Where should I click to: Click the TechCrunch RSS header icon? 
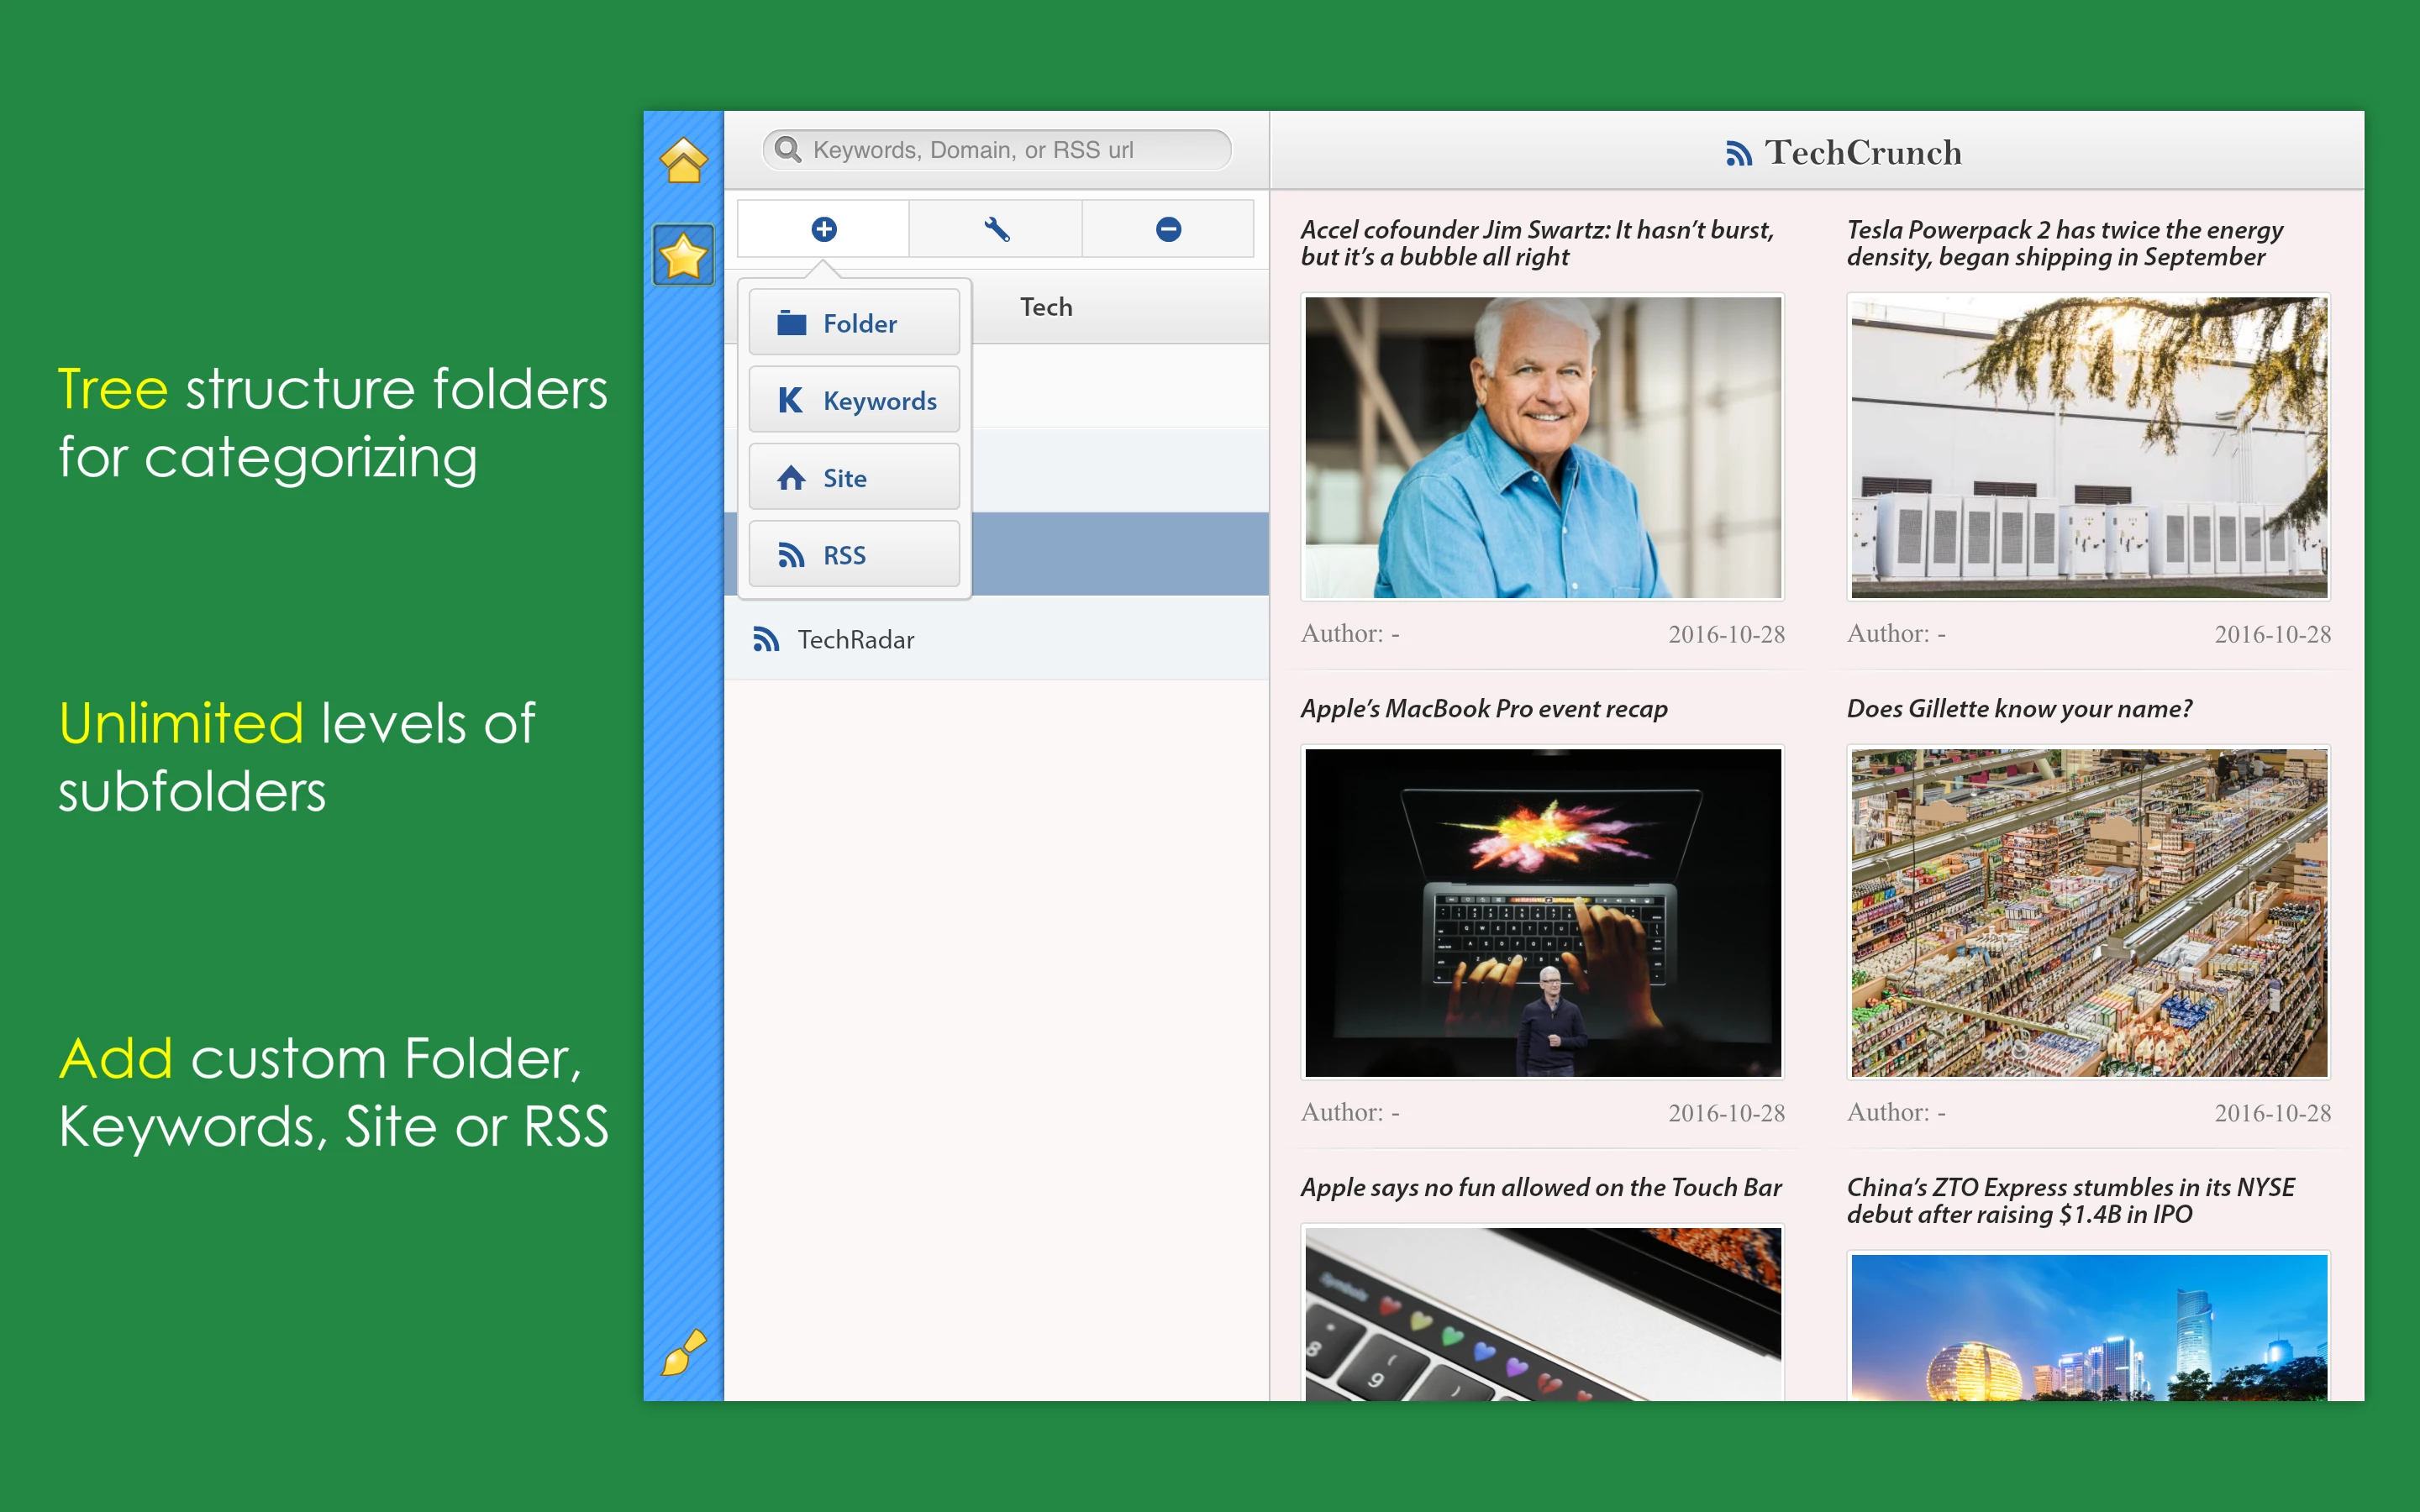click(x=1738, y=154)
